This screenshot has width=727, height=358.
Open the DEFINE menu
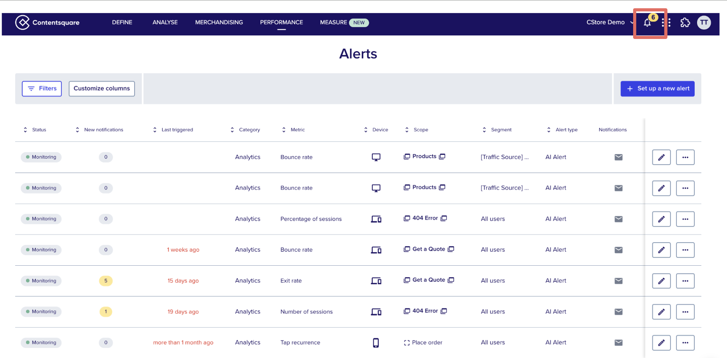[122, 22]
